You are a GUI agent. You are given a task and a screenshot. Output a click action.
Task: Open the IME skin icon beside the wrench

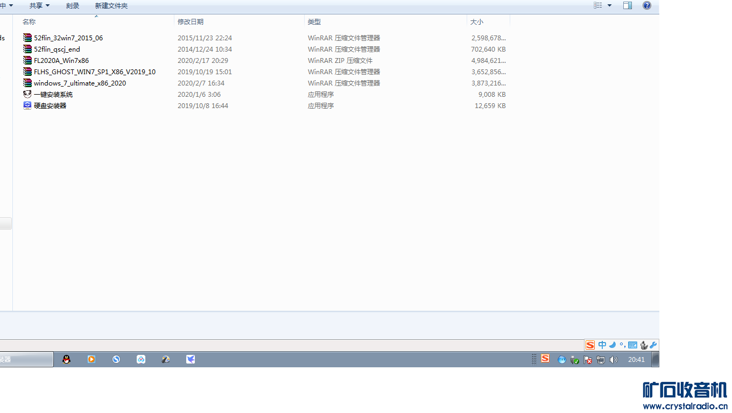click(644, 345)
